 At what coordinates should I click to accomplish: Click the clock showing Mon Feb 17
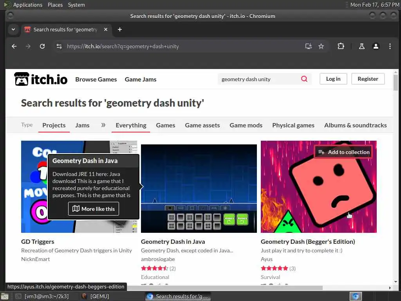click(x=374, y=5)
